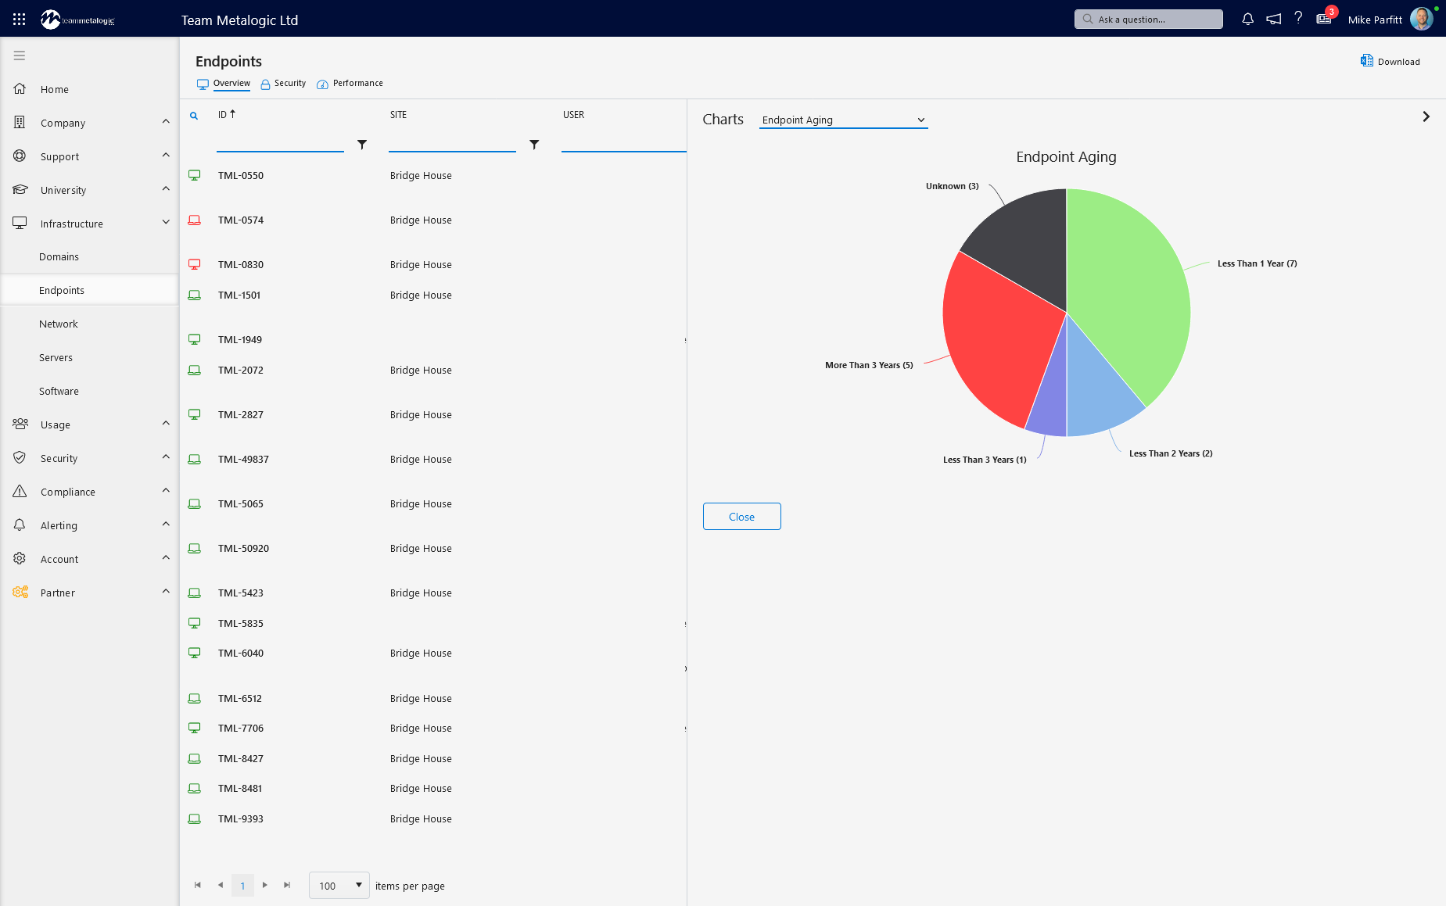
Task: Collapse the Infrastructure menu
Action: 166,223
